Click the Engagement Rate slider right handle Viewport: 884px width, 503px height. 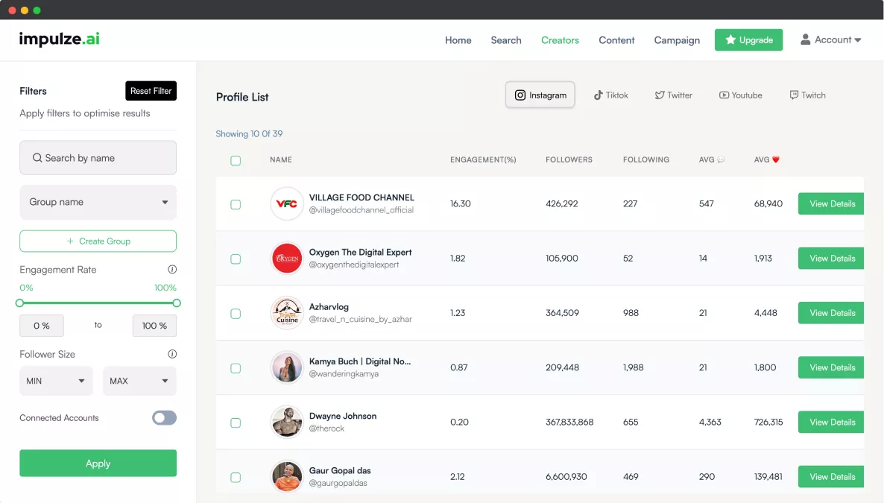point(177,303)
